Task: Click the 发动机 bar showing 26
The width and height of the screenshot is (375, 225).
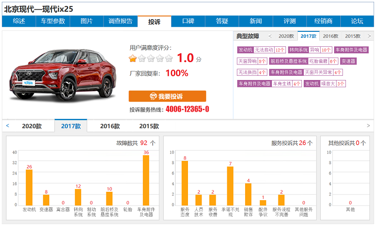Action: pos(29,188)
